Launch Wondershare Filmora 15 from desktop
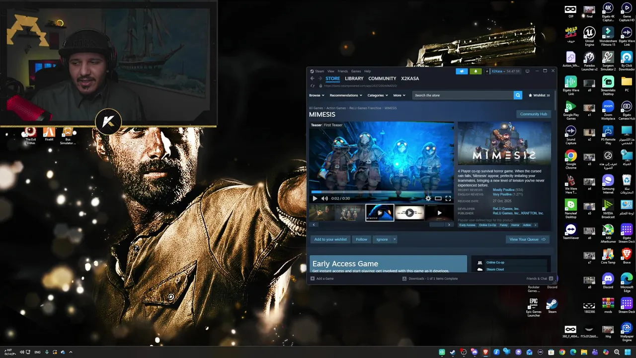Viewport: 636px width, 358px height. click(x=608, y=36)
